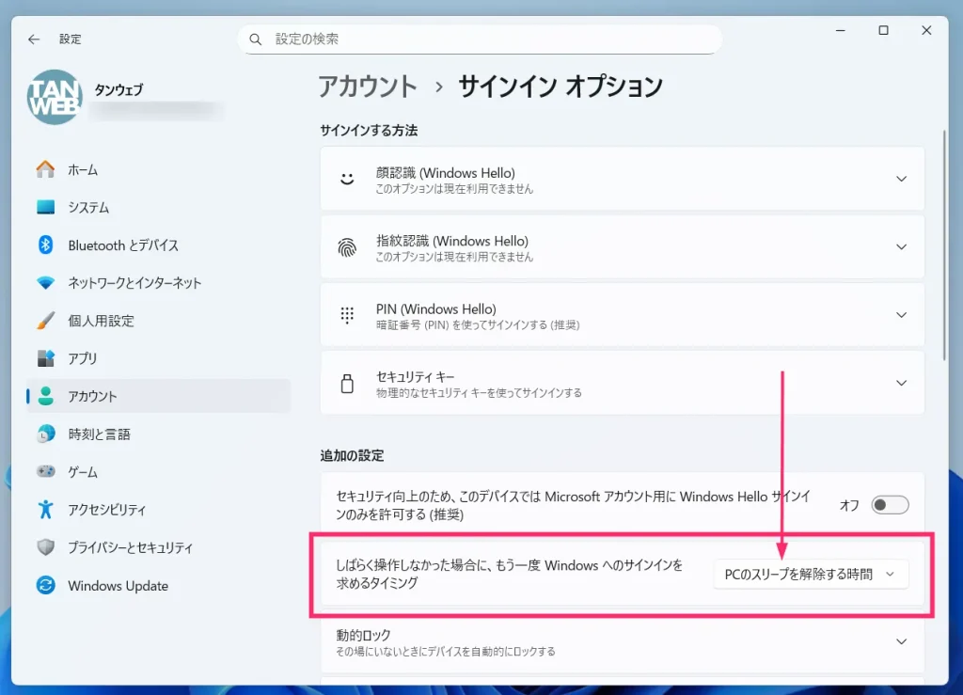Click the Privacy shield icon

45,547
